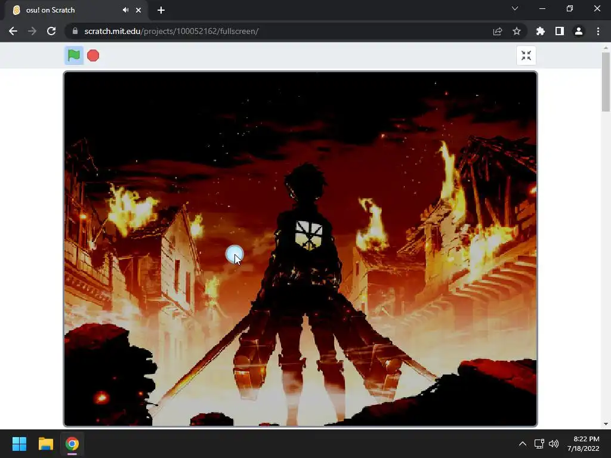The width and height of the screenshot is (611, 458).
Task: Open the Chrome profile menu
Action: [579, 31]
